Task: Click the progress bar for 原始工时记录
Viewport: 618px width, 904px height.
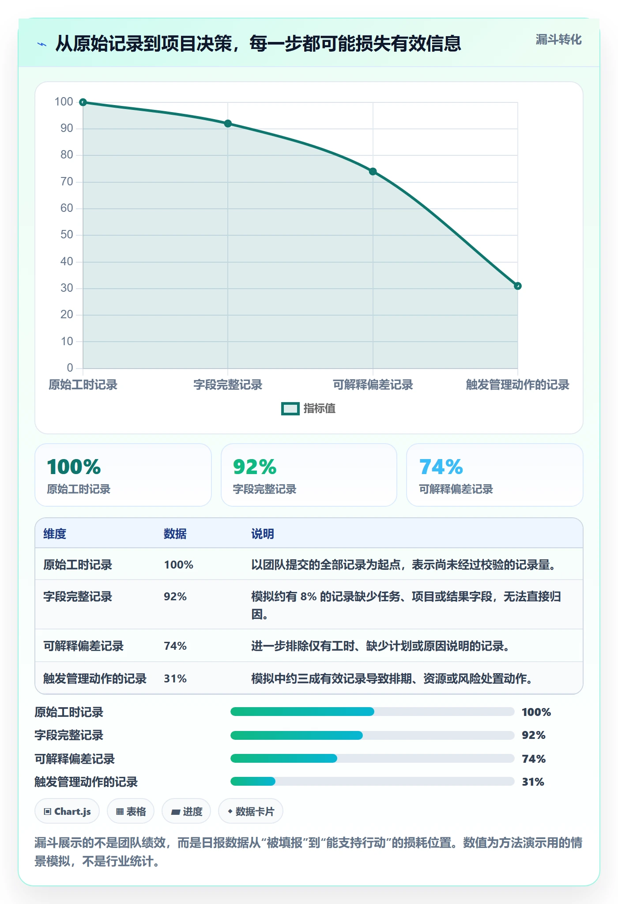Action: coord(373,712)
